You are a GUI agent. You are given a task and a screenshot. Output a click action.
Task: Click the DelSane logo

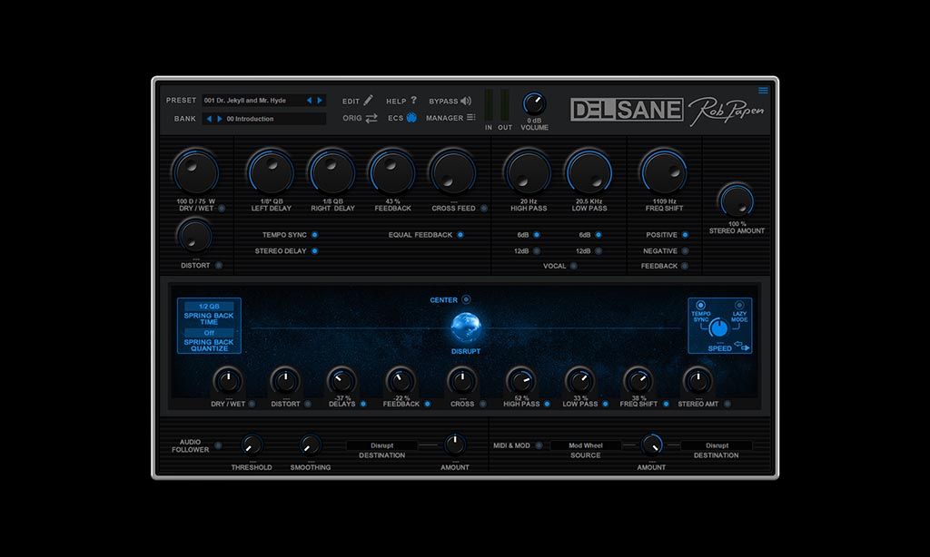pyautogui.click(x=627, y=110)
